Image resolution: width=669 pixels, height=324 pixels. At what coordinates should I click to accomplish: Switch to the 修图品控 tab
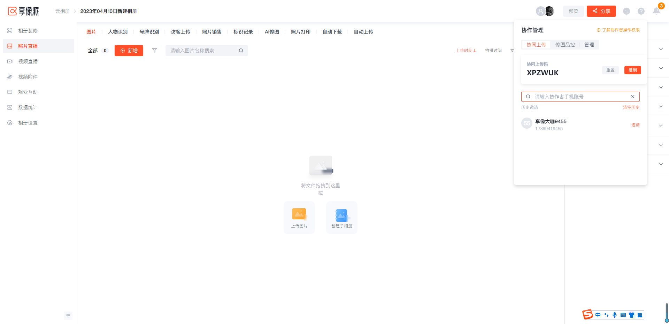coord(565,44)
